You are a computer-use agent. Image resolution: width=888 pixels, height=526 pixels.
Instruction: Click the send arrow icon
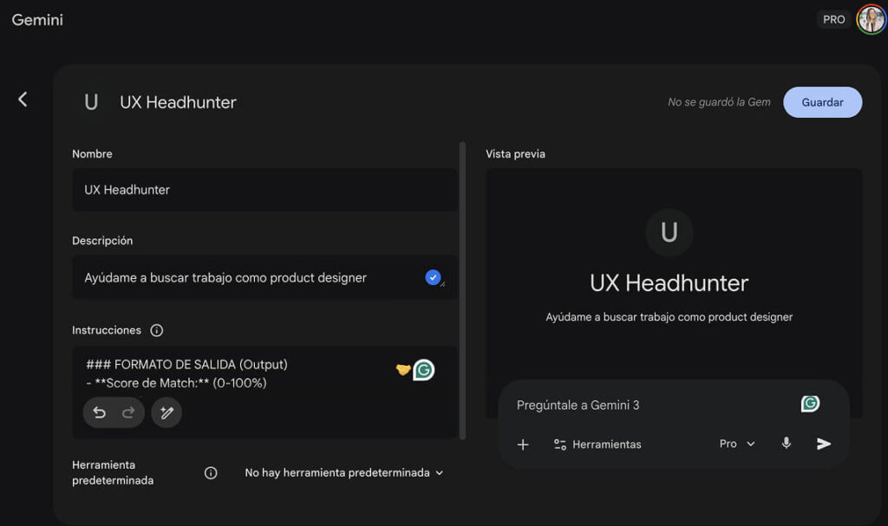(824, 444)
